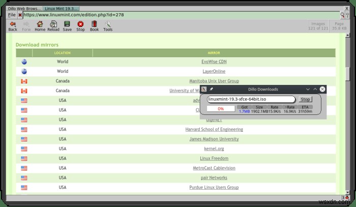Click the 1.7MB Got value
The width and height of the screenshot is (356, 207).
click(244, 111)
